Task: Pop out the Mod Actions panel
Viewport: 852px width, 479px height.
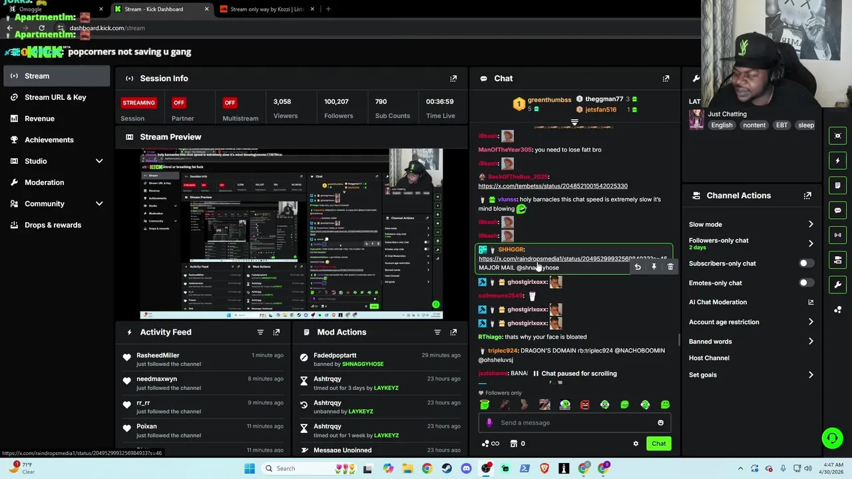Action: tap(453, 332)
